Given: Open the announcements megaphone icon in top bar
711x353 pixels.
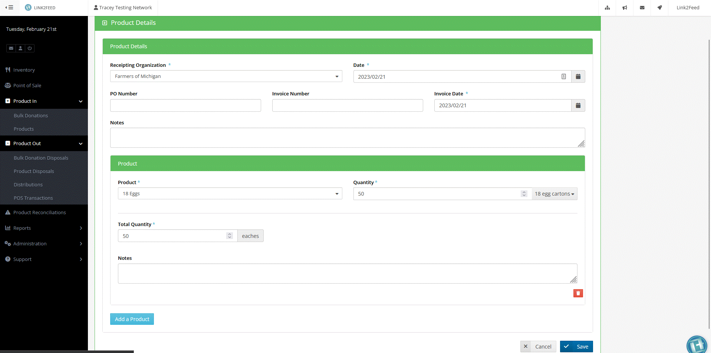Looking at the screenshot, I should (x=625, y=7).
